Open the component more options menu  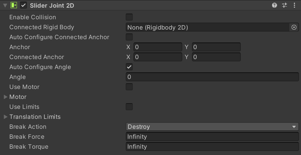click(294, 5)
